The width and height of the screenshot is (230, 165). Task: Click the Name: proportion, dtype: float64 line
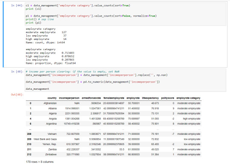tap(51, 63)
